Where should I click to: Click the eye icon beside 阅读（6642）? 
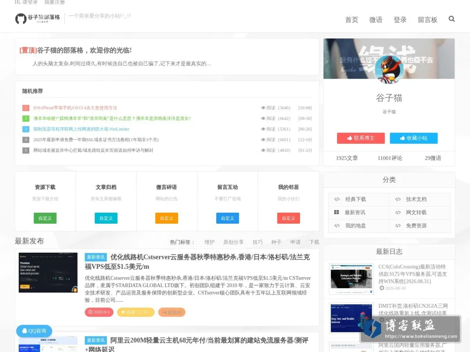pos(263,119)
